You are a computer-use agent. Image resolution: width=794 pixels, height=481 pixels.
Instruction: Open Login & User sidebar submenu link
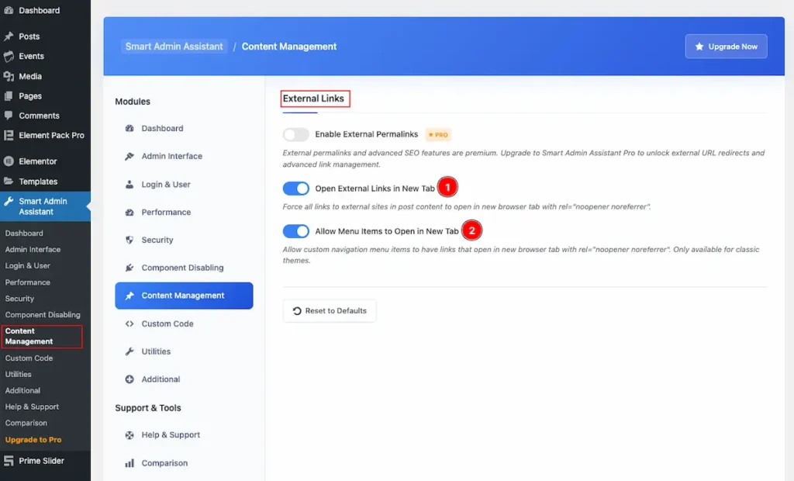[27, 265]
